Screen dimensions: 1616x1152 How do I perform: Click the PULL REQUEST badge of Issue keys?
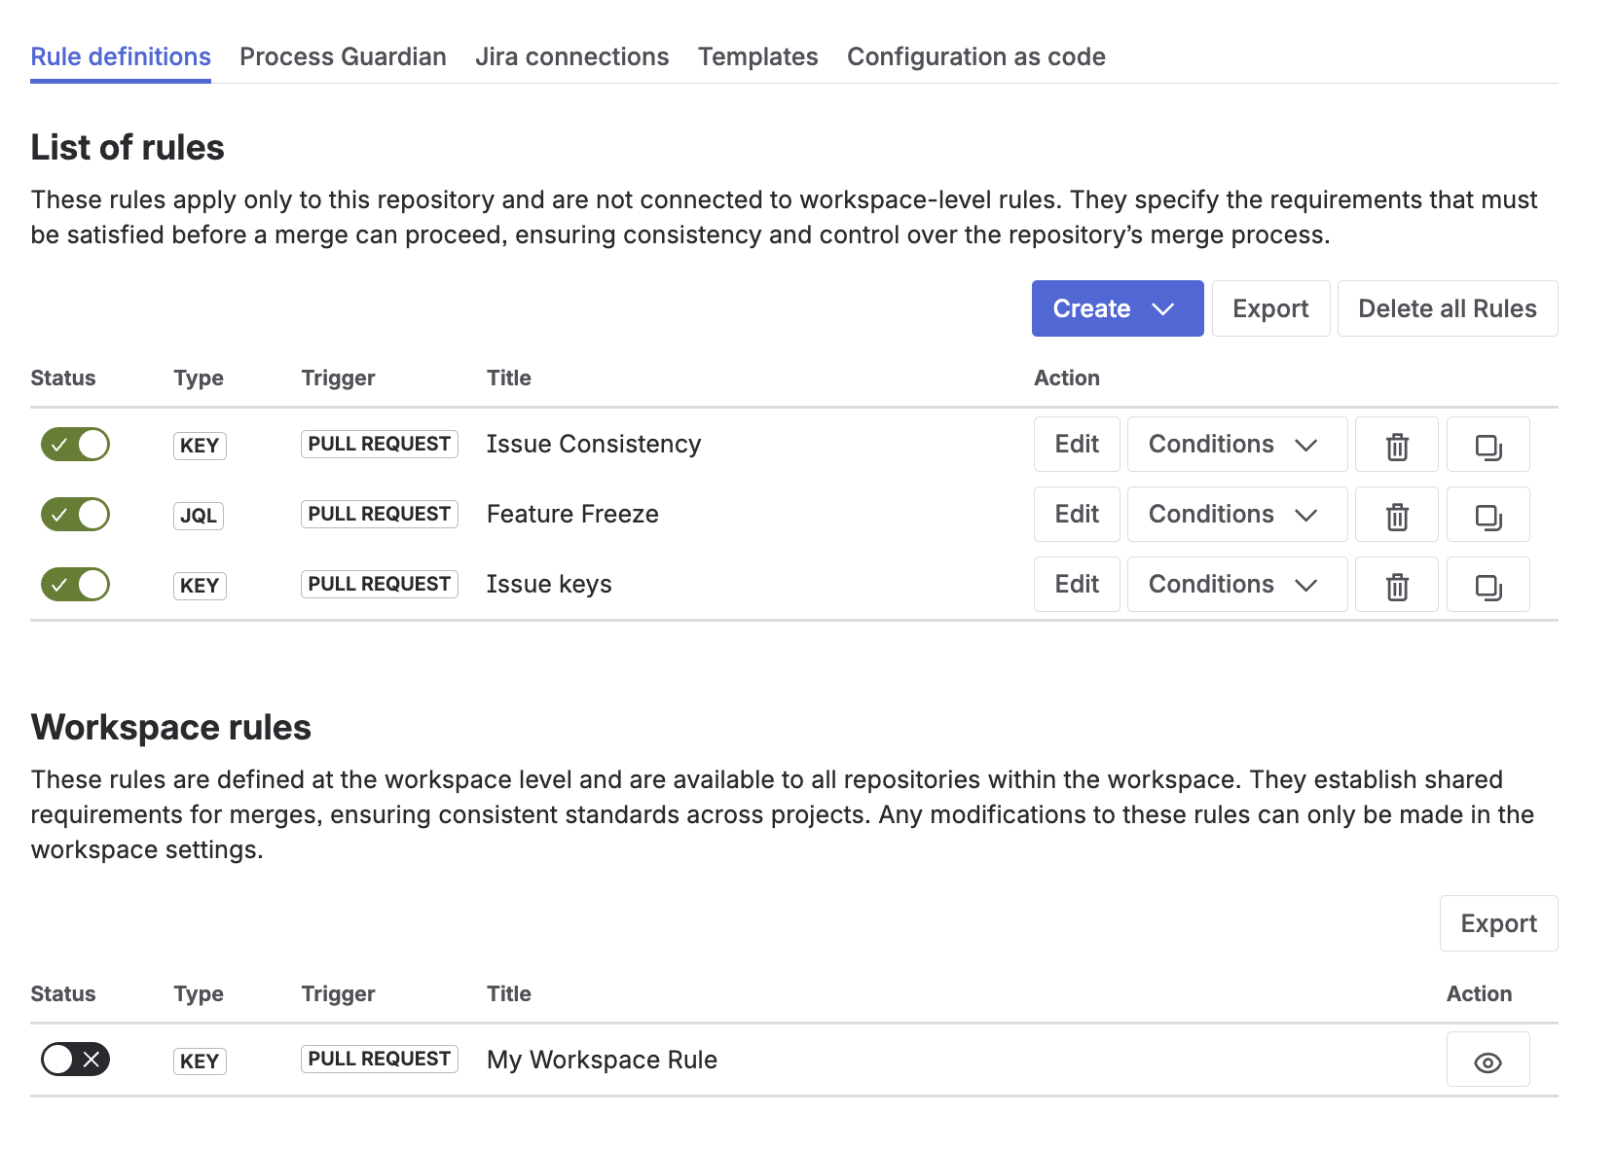point(380,584)
